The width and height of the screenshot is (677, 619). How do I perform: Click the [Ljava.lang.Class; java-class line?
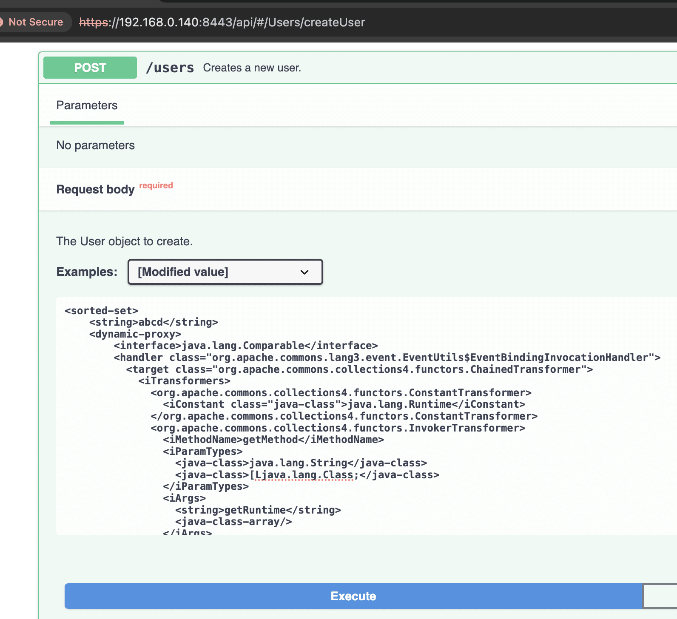pos(307,475)
